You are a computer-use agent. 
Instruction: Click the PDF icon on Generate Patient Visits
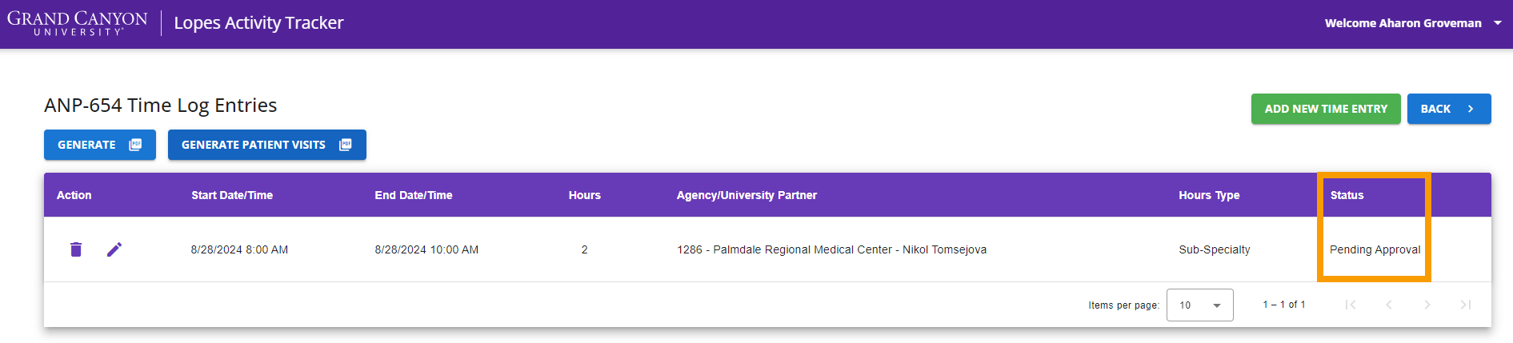tap(346, 145)
